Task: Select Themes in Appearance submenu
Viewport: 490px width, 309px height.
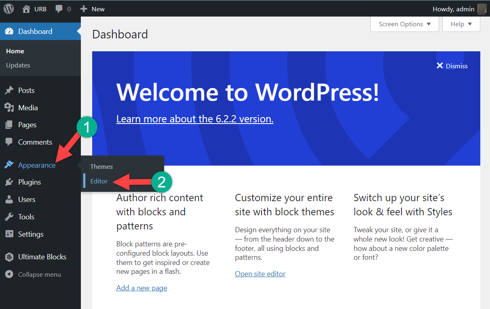Action: [x=101, y=166]
